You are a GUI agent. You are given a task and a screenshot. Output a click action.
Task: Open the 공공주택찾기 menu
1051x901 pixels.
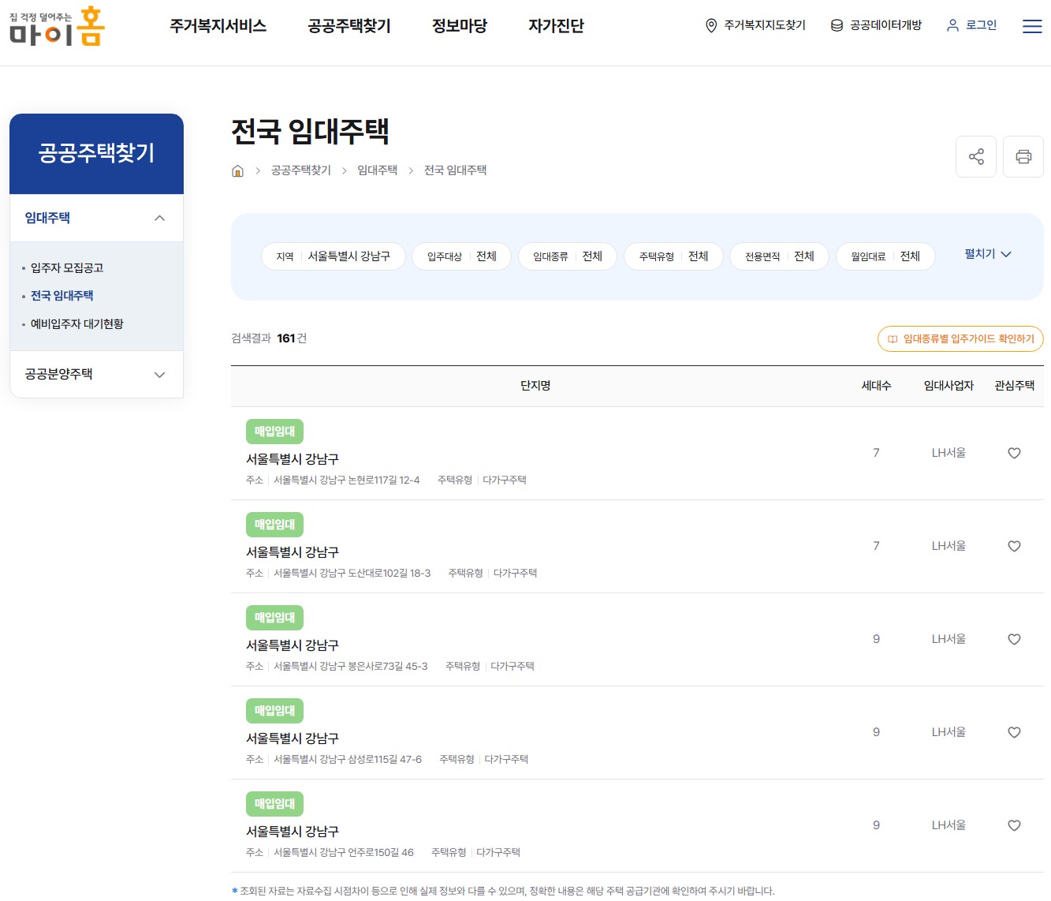[x=349, y=25]
